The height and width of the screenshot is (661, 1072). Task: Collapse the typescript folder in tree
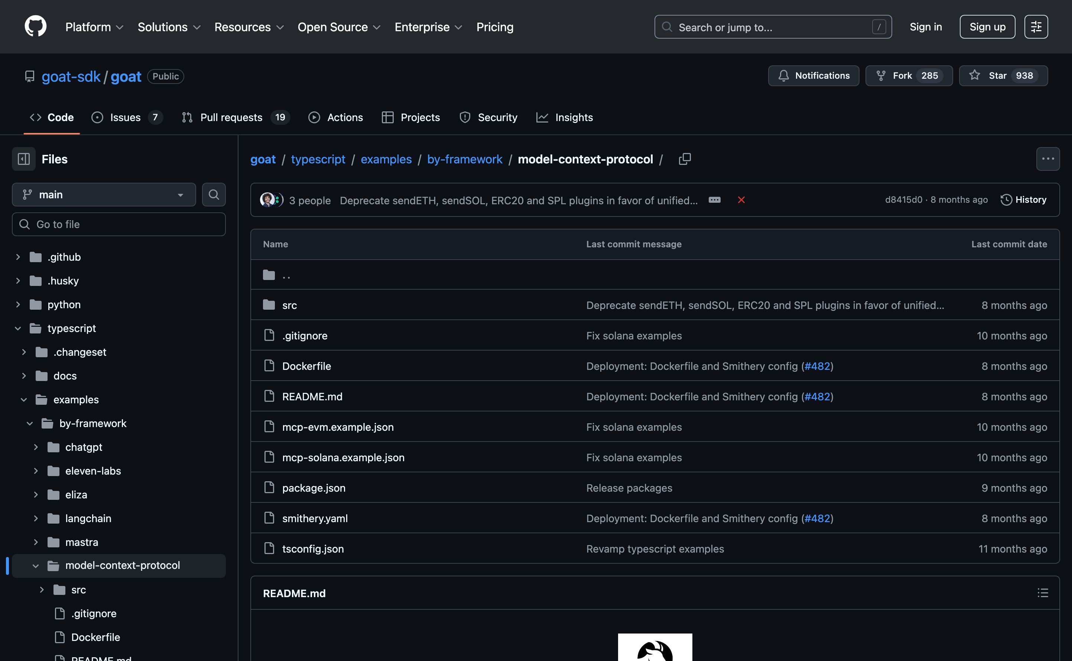(18, 328)
